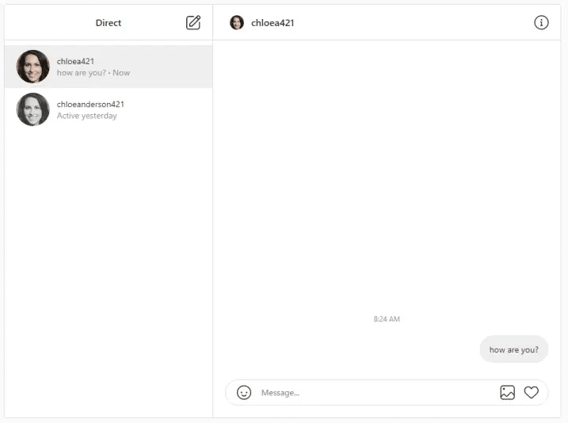This screenshot has height=423, width=568.
Task: Open the chloeanderson421 conversation
Action: pyautogui.click(x=109, y=109)
